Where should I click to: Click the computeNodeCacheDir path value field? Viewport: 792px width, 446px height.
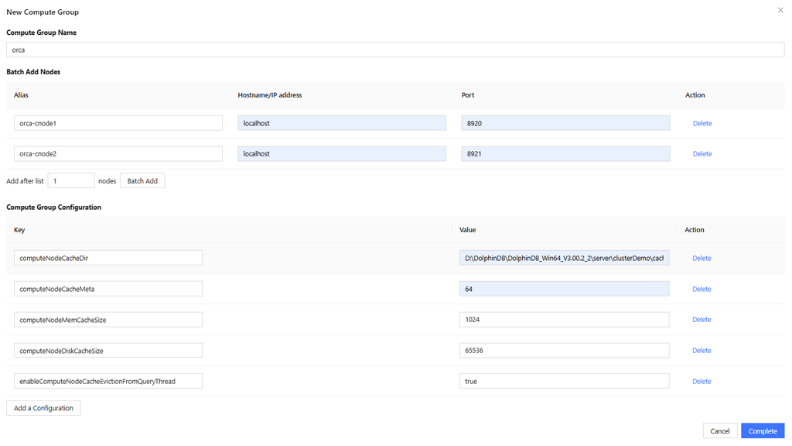(564, 258)
